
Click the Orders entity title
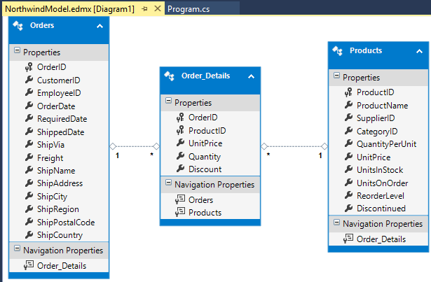pos(42,25)
